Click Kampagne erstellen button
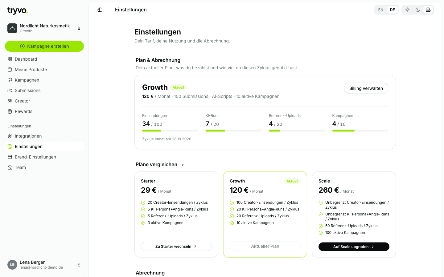The width and height of the screenshot is (444, 277). click(44, 46)
